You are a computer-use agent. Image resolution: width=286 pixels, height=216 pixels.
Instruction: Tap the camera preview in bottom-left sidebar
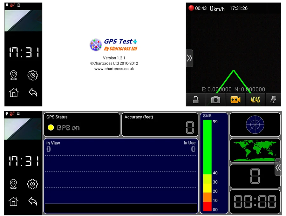point(23,129)
